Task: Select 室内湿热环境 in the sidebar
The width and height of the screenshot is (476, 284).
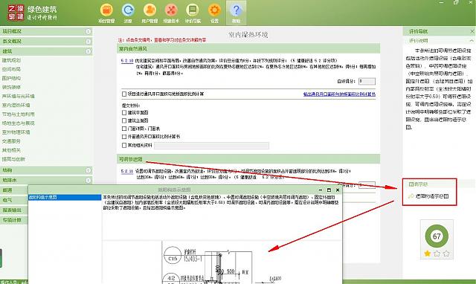Action: 16,106
